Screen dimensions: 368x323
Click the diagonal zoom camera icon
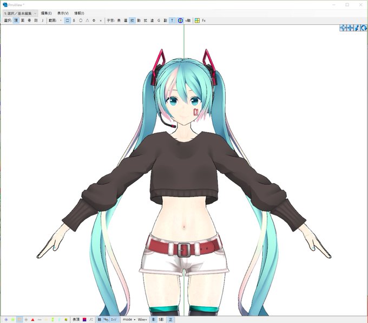[x=357, y=28]
